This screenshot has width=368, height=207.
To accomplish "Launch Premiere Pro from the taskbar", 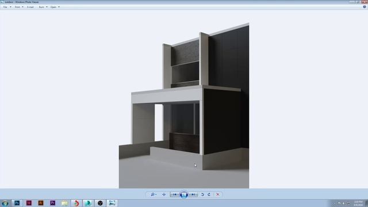I will (x=53, y=203).
